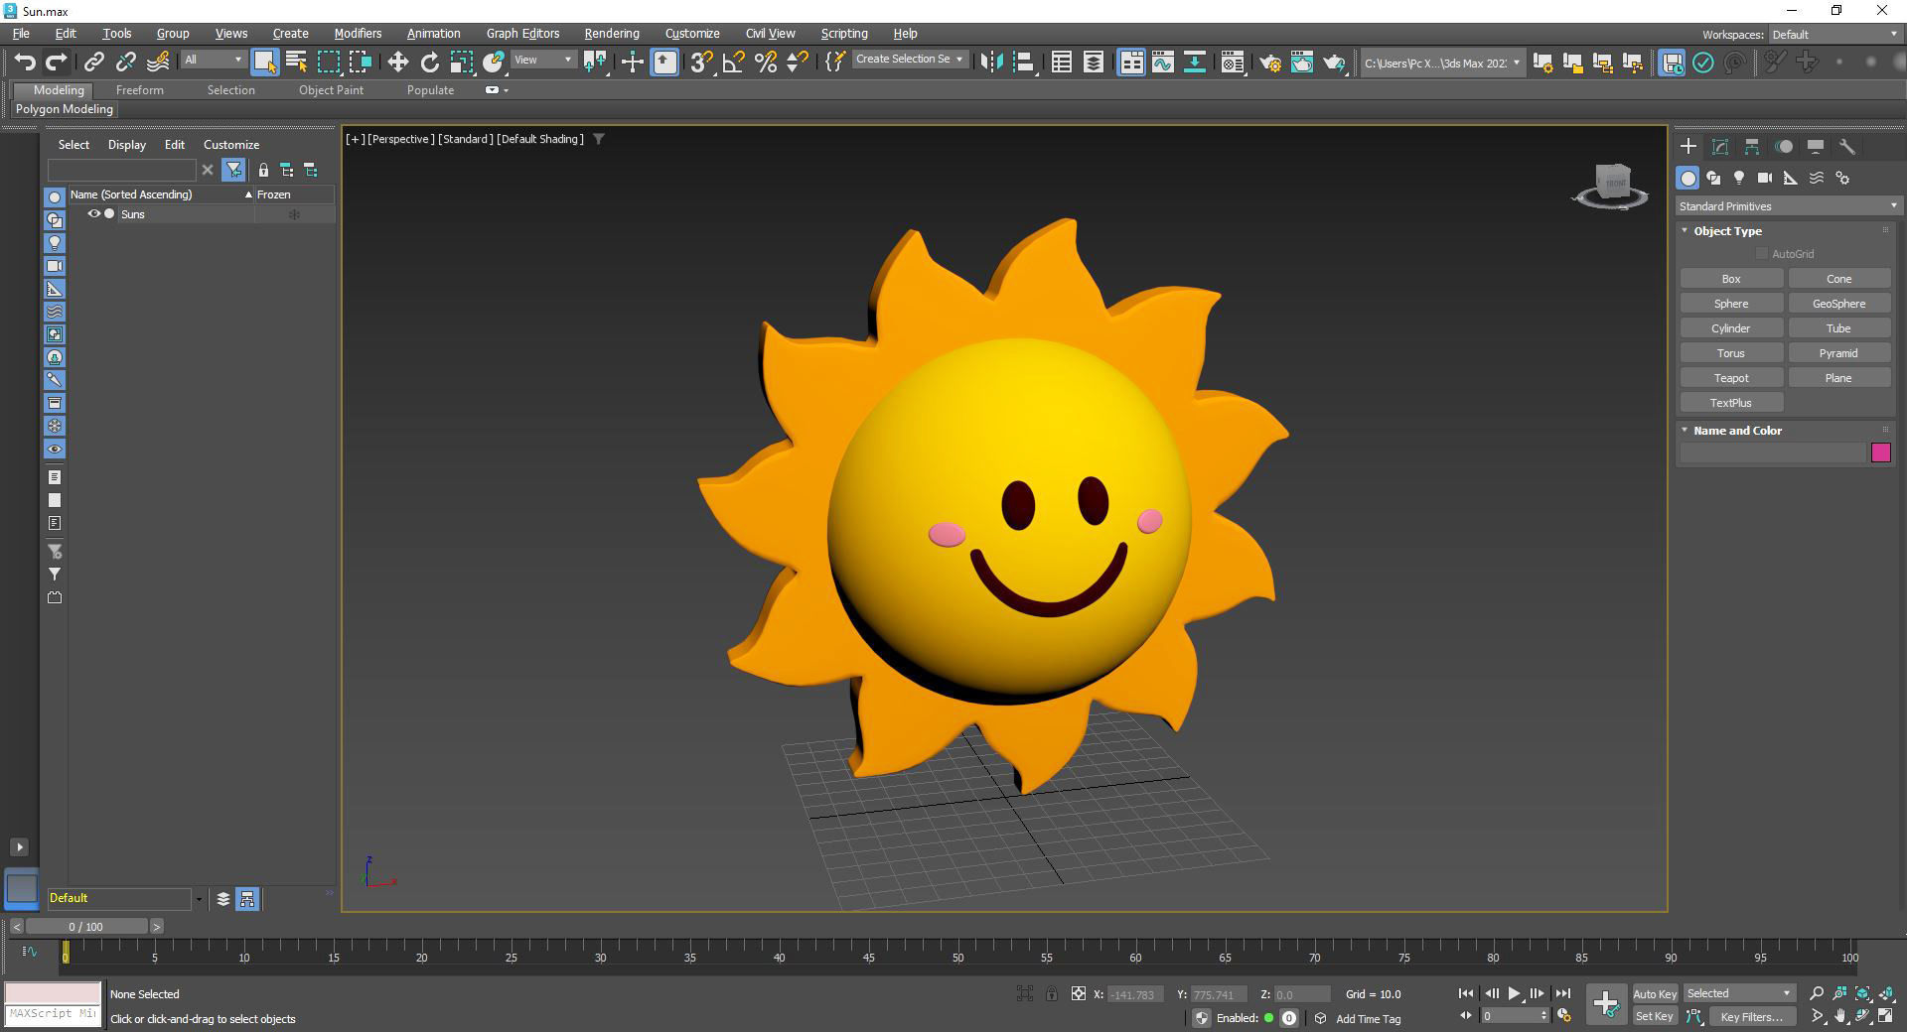Screen dimensions: 1907x1032
Task: Click the pink object color swatch
Action: 1880,452
